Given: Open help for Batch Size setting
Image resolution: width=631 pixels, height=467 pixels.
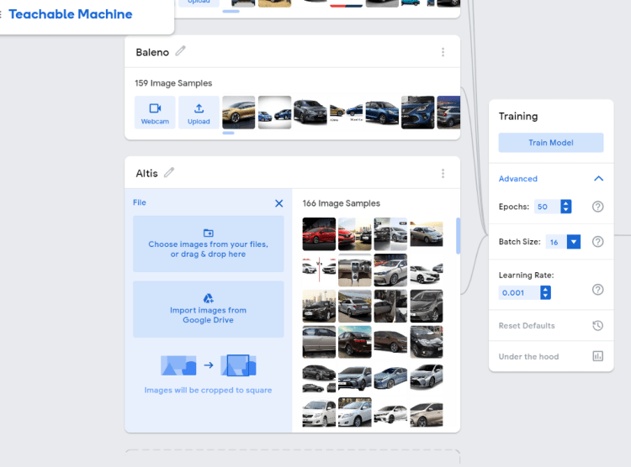Looking at the screenshot, I should [598, 242].
